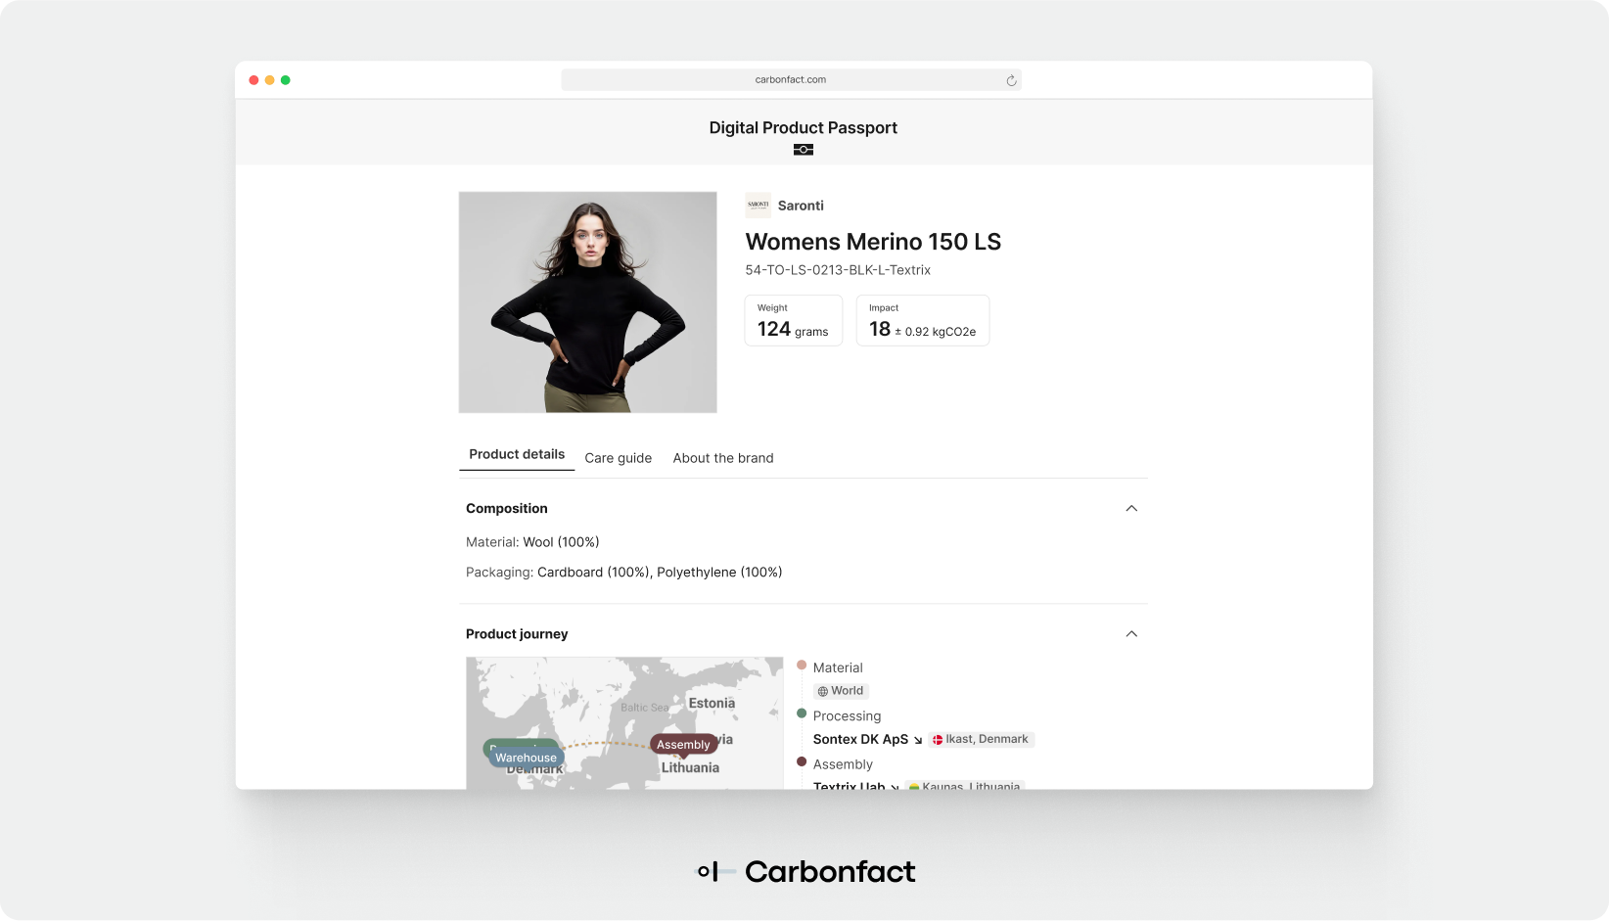Select the Warehouse marker on the map
The width and height of the screenshot is (1609, 921).
pyautogui.click(x=526, y=758)
